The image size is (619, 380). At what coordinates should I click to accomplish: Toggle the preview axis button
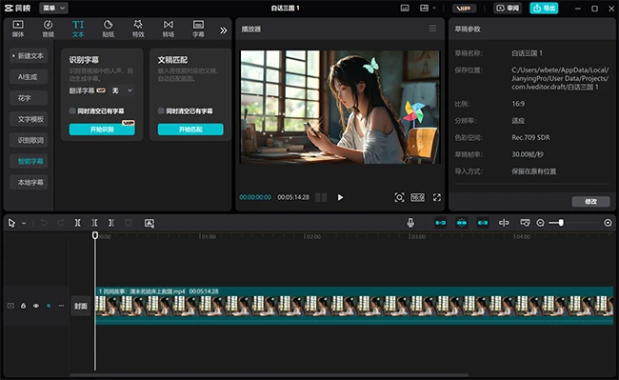504,223
